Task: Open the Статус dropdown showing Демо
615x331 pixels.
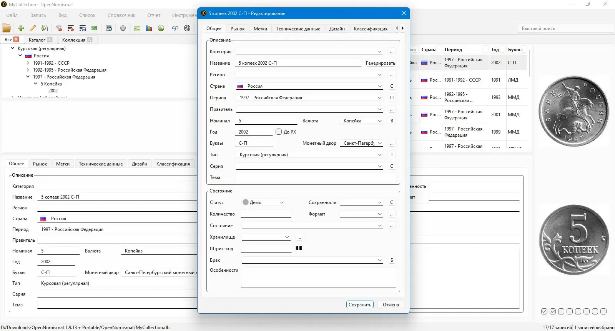Action: point(281,202)
